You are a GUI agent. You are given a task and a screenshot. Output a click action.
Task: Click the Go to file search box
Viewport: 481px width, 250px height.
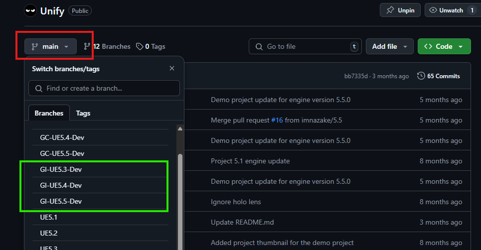coord(305,46)
